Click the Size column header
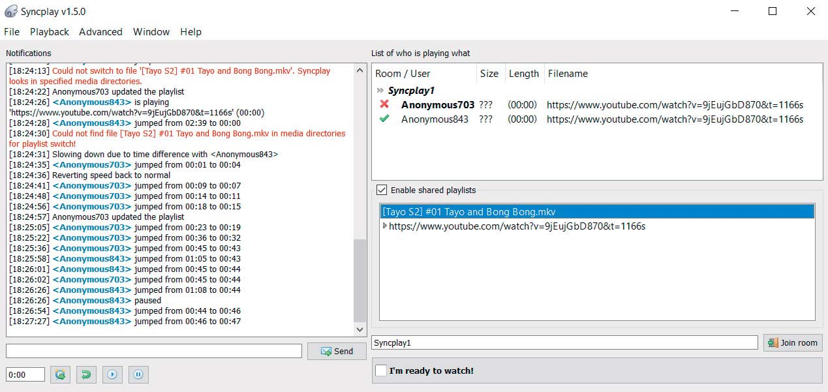The height and width of the screenshot is (392, 828). coord(489,74)
